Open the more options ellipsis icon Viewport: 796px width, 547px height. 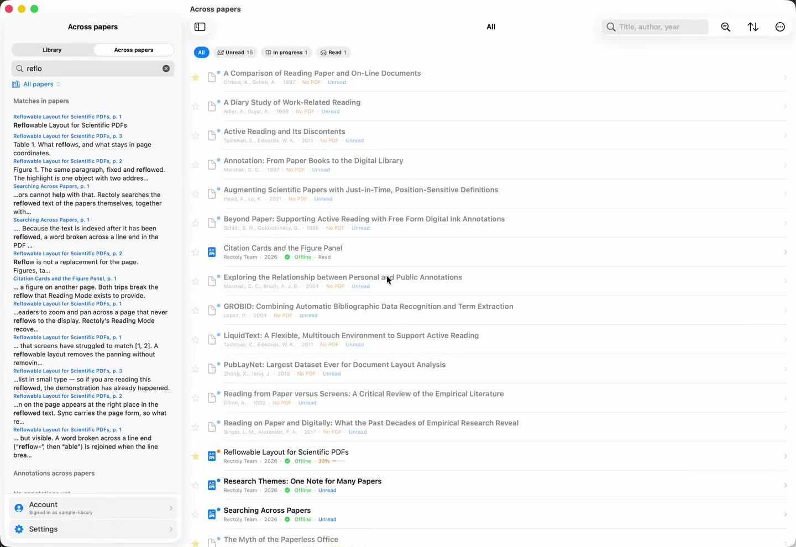[780, 27]
